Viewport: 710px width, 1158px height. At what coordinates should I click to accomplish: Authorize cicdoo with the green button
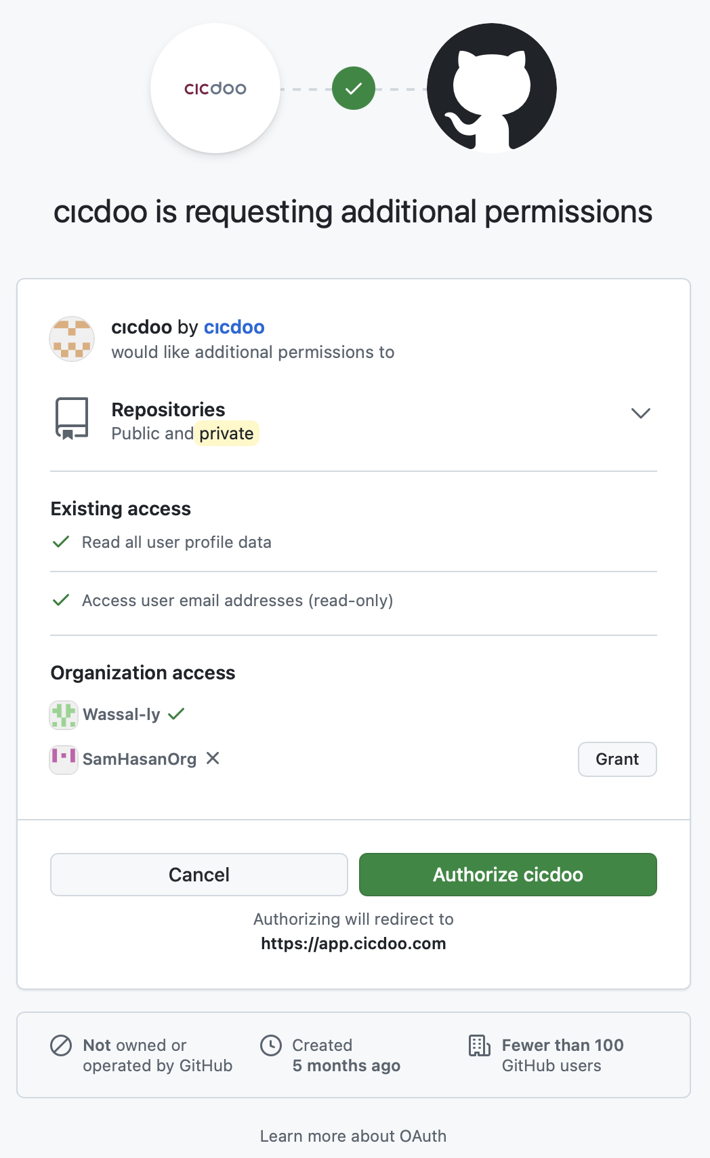click(x=508, y=875)
